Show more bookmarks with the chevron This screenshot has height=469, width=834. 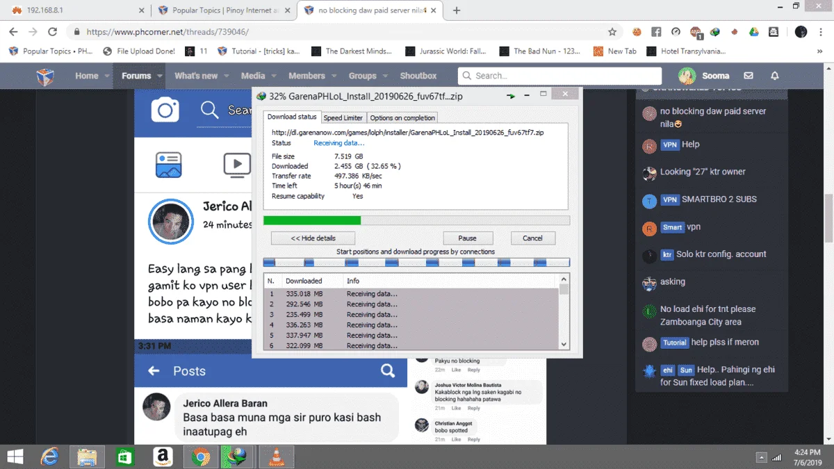(x=820, y=51)
